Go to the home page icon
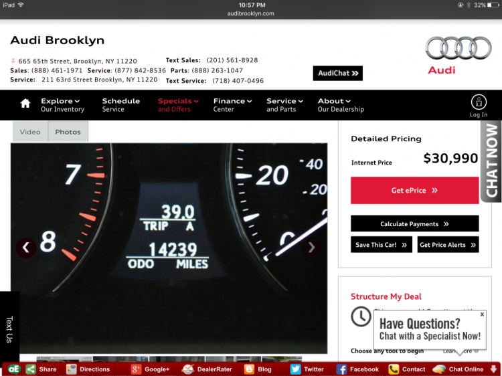The height and width of the screenshot is (376, 502). (x=25, y=104)
